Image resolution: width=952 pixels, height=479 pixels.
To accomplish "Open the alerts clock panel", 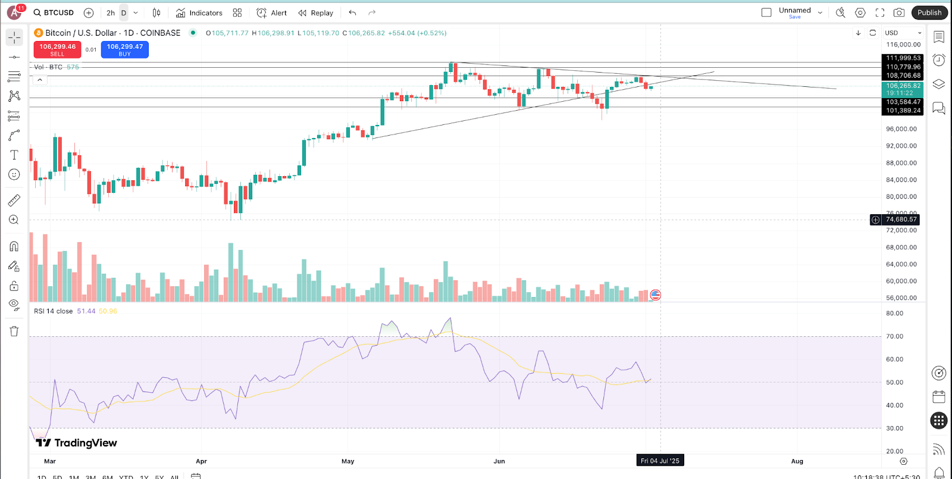I will [x=939, y=60].
